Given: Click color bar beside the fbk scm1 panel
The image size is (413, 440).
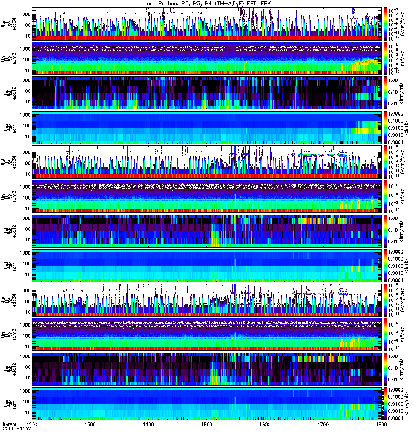Looking at the screenshot, I should point(385,404).
